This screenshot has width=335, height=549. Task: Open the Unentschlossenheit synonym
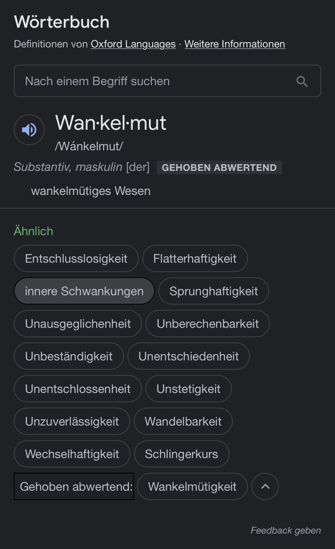[x=78, y=389]
